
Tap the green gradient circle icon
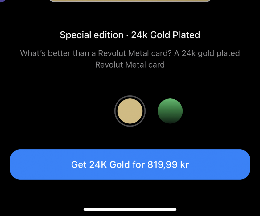point(170,111)
